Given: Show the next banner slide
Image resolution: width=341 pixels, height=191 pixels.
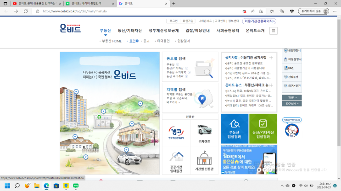Looking at the screenshot, I should click(x=270, y=170).
